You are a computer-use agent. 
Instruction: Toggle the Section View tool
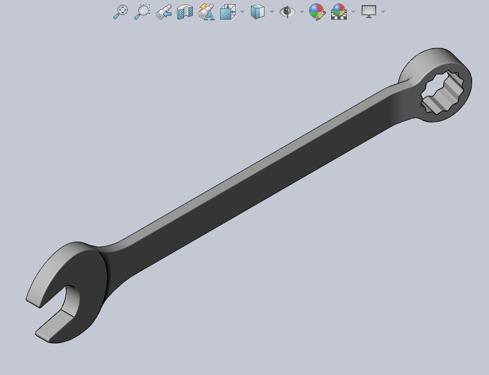coord(185,12)
